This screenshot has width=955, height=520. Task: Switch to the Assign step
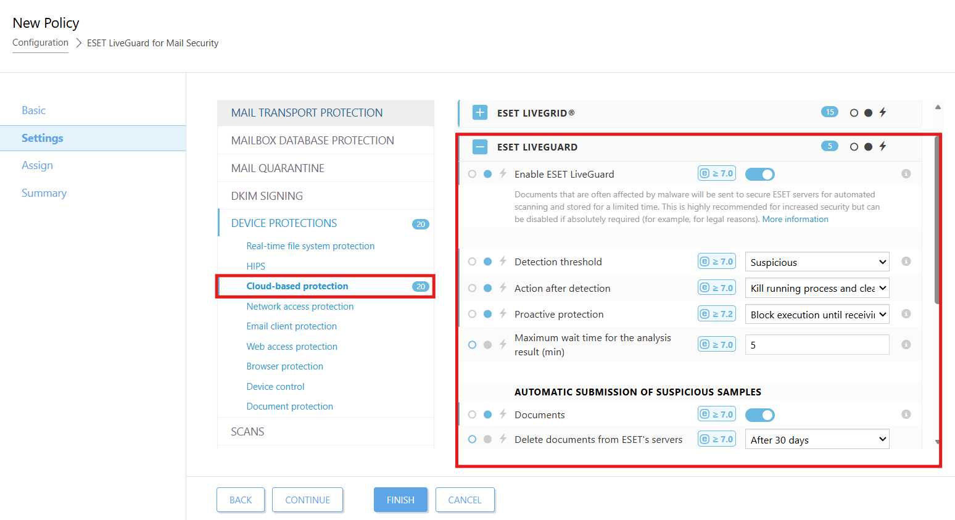[x=38, y=165]
